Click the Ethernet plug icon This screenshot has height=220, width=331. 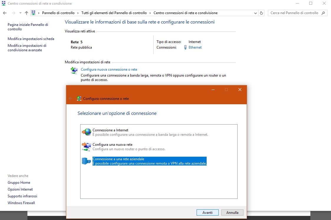pos(185,47)
